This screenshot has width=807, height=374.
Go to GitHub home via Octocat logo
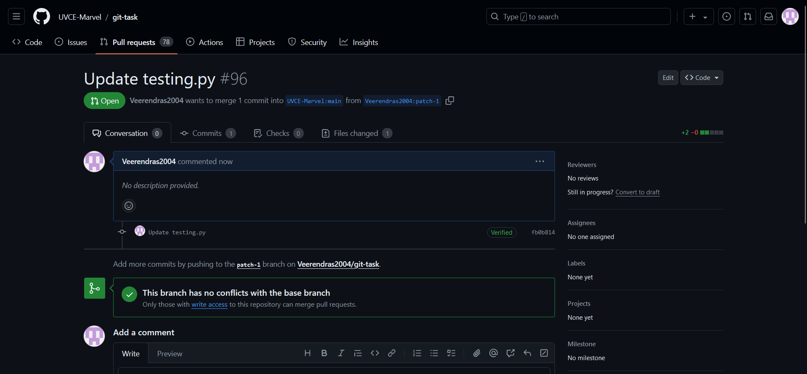[42, 17]
